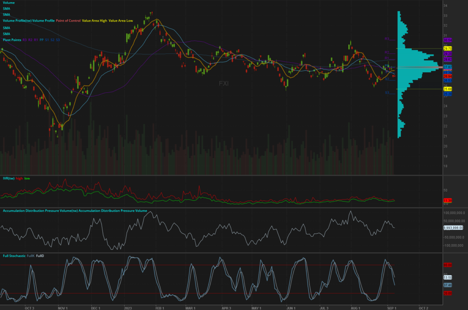Click the FXI symbol watermark
468x310 pixels.
click(x=224, y=83)
